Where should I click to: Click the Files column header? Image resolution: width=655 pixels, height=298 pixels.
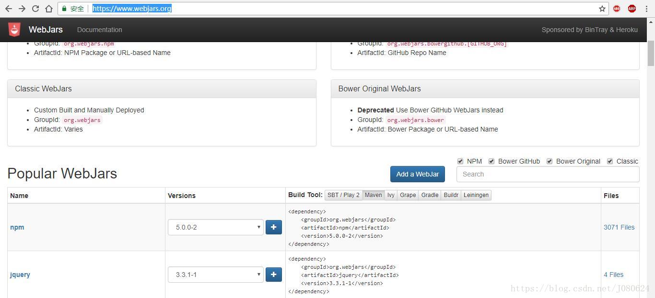pos(611,196)
